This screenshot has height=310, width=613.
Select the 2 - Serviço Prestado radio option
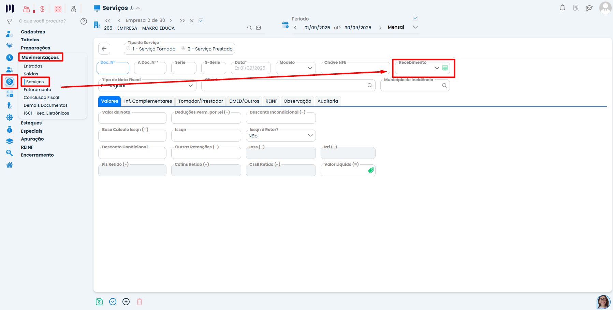[184, 49]
